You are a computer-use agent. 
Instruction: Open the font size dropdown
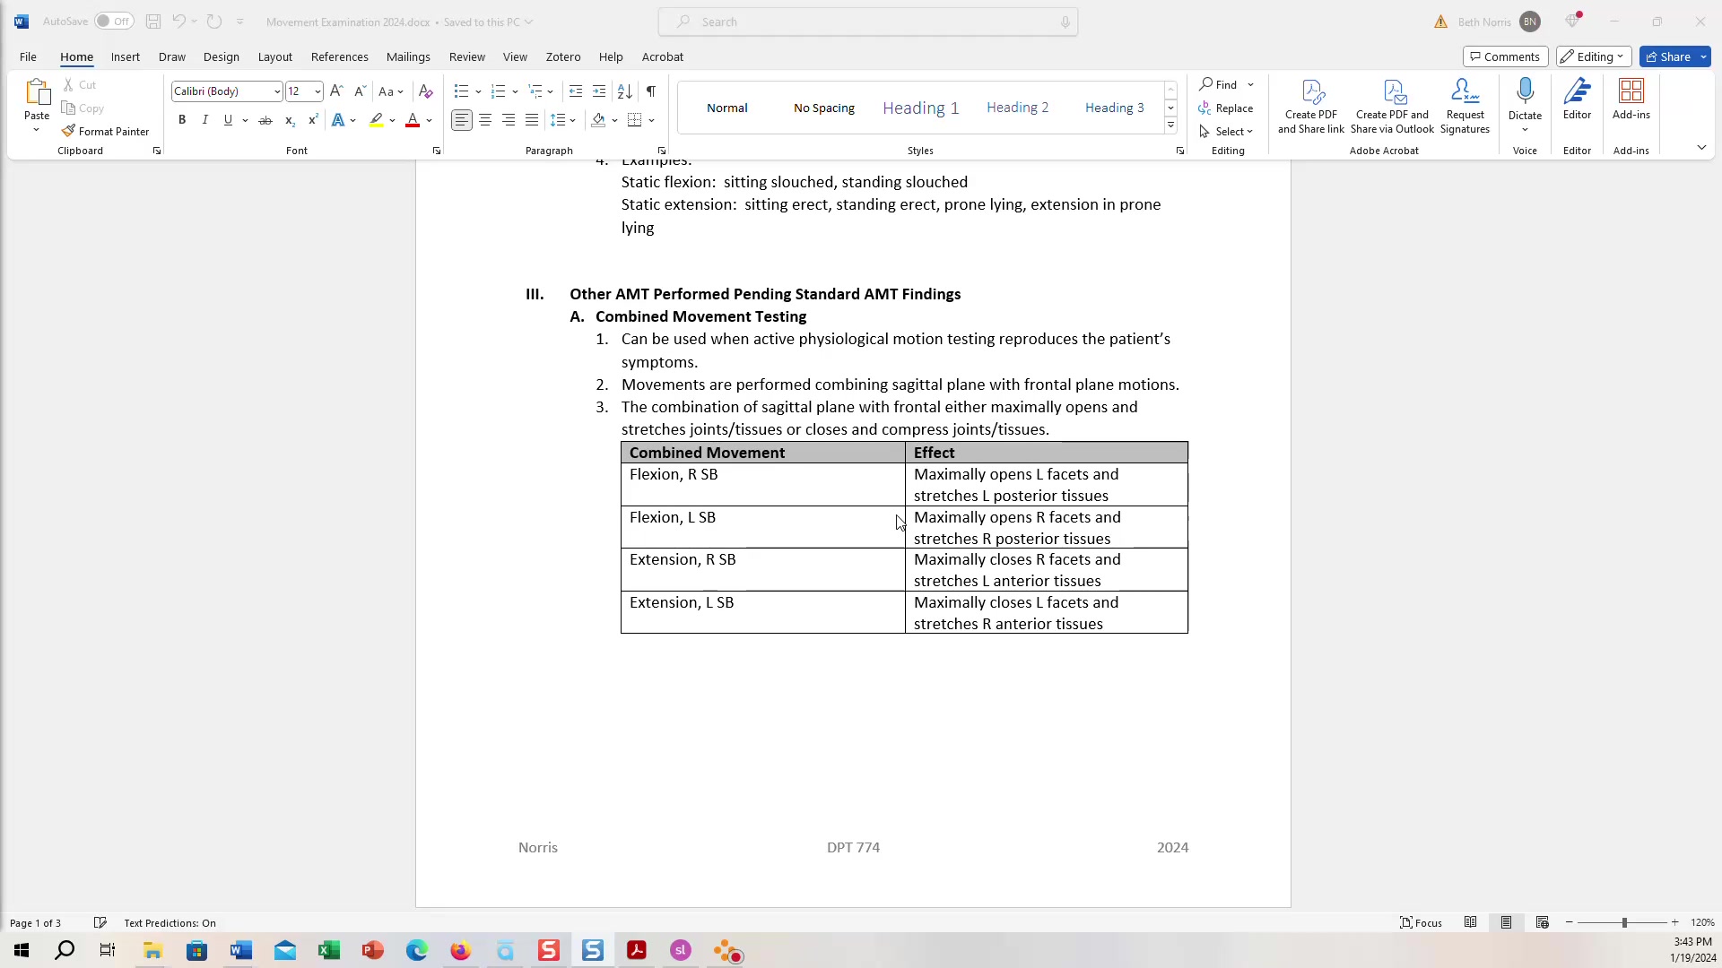point(317,91)
